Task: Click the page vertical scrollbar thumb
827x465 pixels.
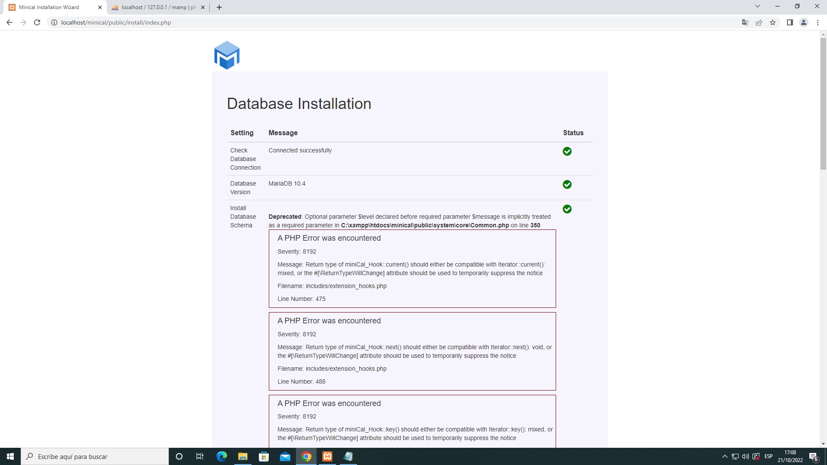Action: point(823,104)
